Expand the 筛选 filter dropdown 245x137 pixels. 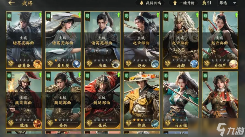pos(227,3)
